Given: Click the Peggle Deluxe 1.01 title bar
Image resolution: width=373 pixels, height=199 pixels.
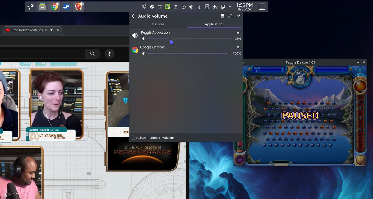Looking at the screenshot, I should tap(300, 62).
